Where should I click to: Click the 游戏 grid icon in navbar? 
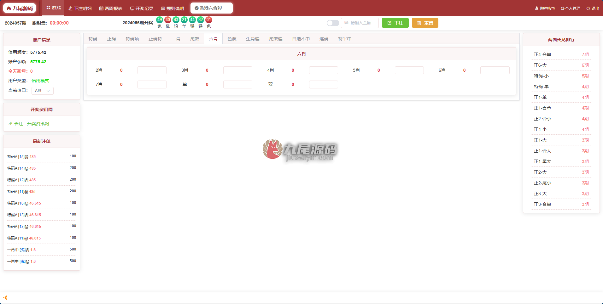(48, 8)
